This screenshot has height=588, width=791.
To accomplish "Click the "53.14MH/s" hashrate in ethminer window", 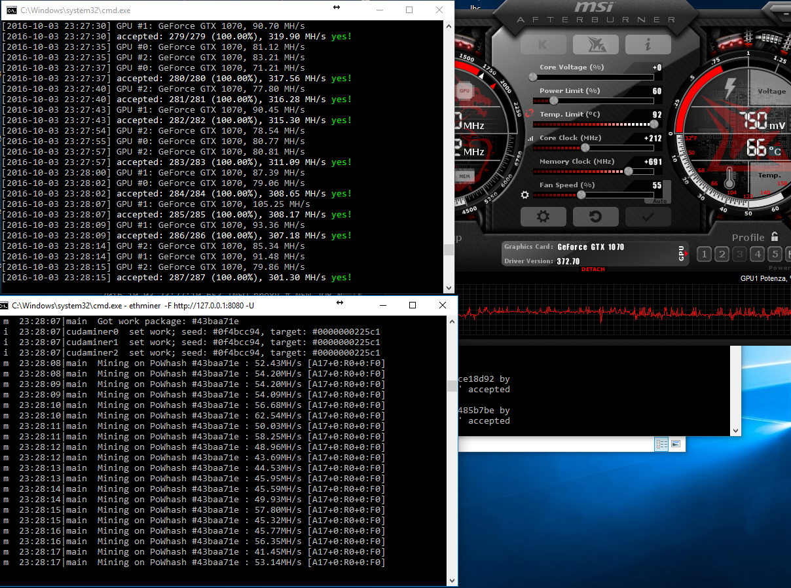I will pyautogui.click(x=278, y=562).
